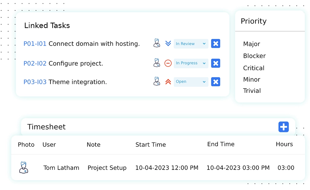Screen dimensions: 310x190
Task: Select Major from the Priority list
Action: click(x=251, y=44)
